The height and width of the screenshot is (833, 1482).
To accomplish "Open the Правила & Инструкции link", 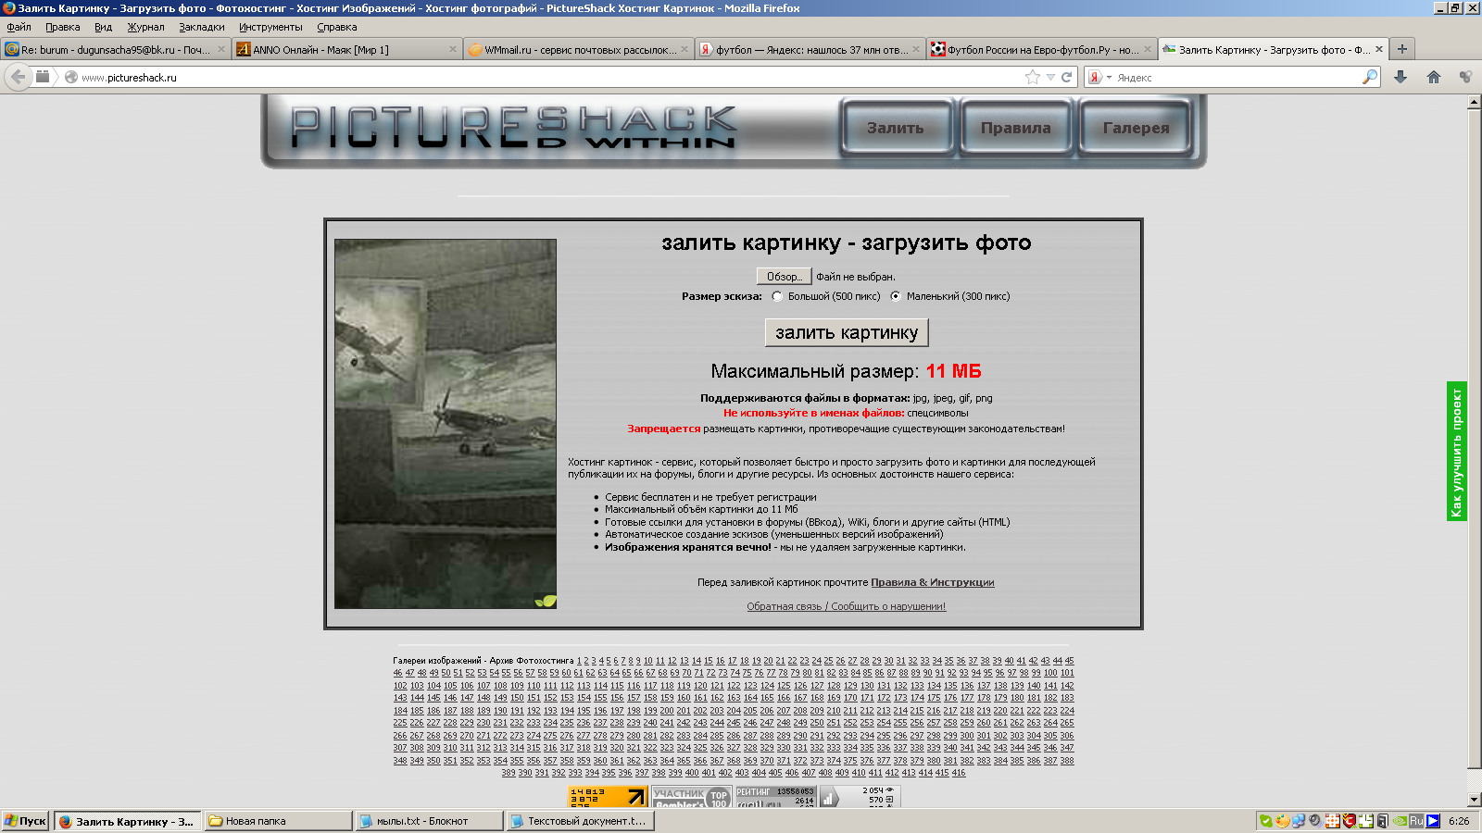I will pyautogui.click(x=933, y=582).
